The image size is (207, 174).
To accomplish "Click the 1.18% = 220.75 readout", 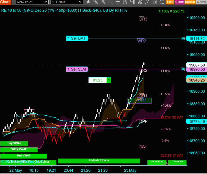I will [x=171, y=11].
